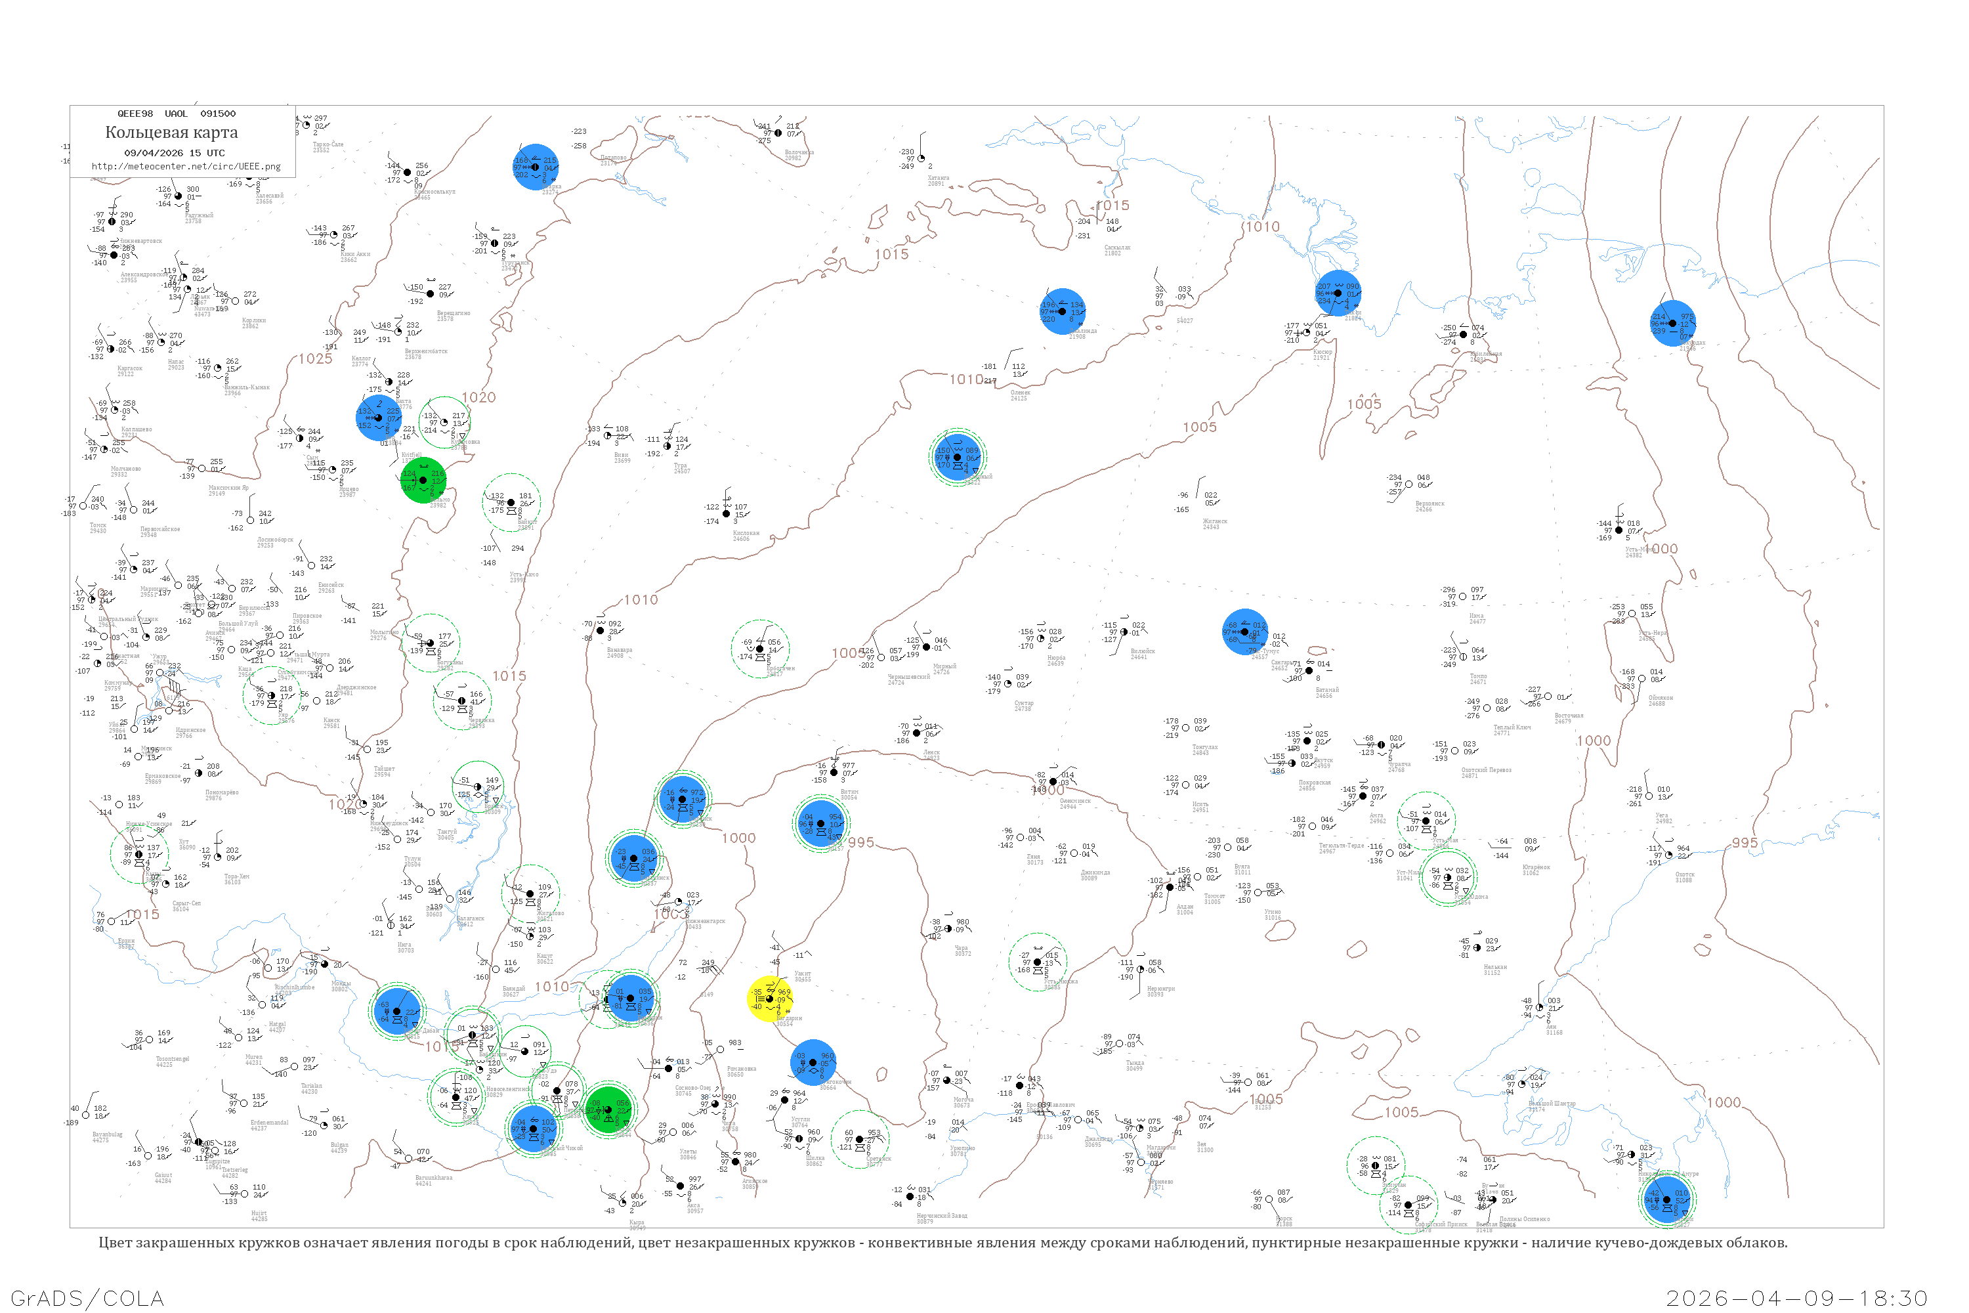Viewport: 1969px width, 1313px height.
Task: Click the green filled Хилок station marker
Action: click(x=608, y=1109)
